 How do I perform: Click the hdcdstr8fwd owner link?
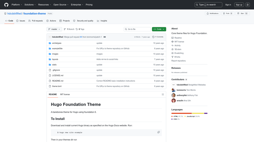pos(14,14)
